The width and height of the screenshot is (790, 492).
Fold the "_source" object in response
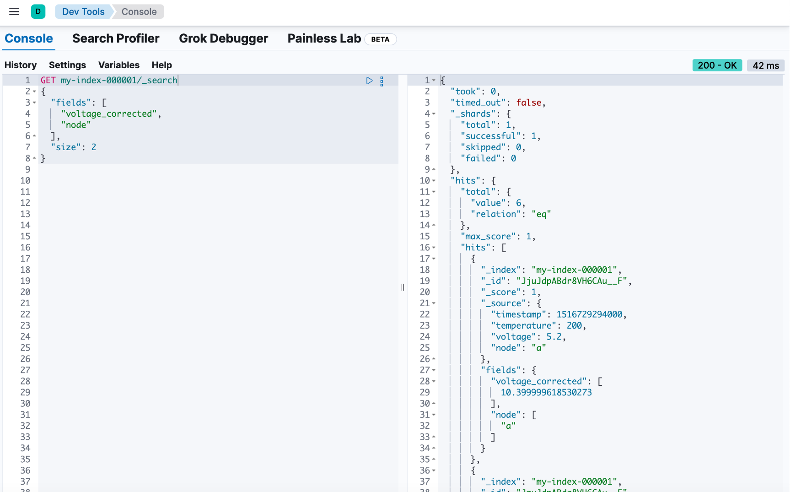(434, 303)
